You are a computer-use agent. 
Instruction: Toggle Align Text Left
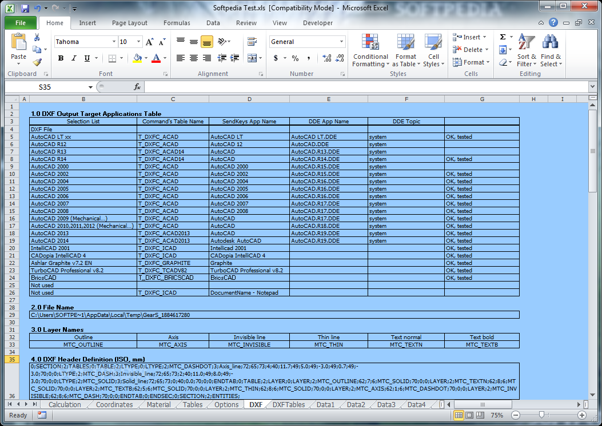pos(181,58)
